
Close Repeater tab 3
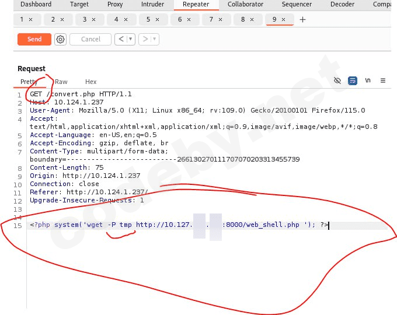[x=93, y=19]
